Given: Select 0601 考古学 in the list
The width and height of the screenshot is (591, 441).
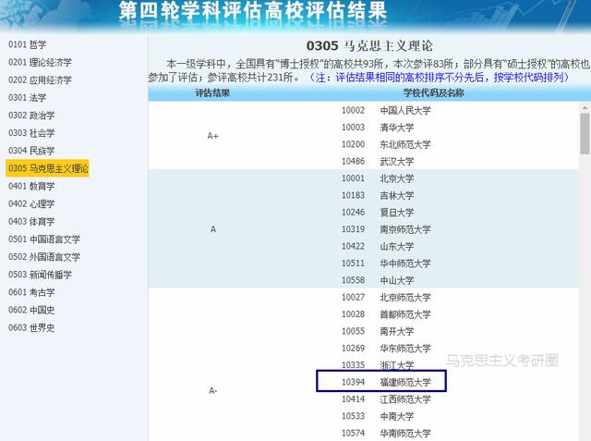Looking at the screenshot, I should click(31, 292).
